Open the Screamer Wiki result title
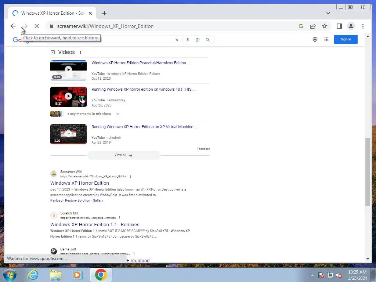This screenshot has width=376, height=282. (x=80, y=183)
